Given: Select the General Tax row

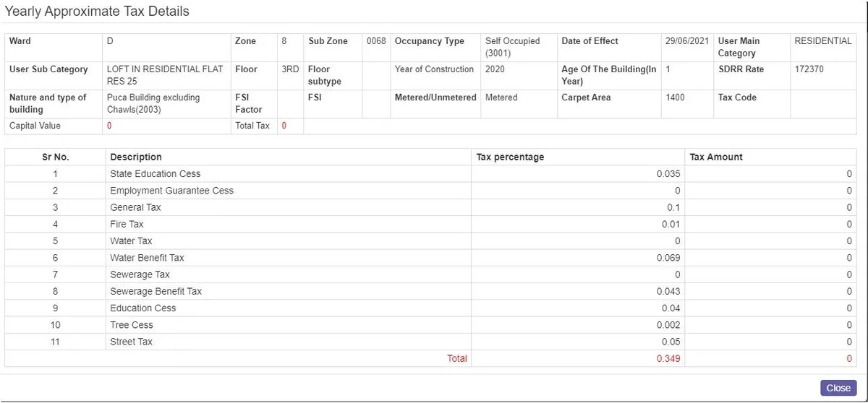Looking at the screenshot, I should tap(135, 207).
